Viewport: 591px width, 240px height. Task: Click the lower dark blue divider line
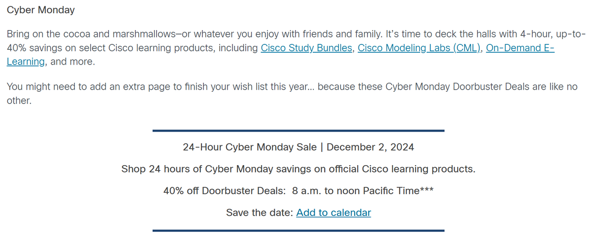(x=298, y=230)
